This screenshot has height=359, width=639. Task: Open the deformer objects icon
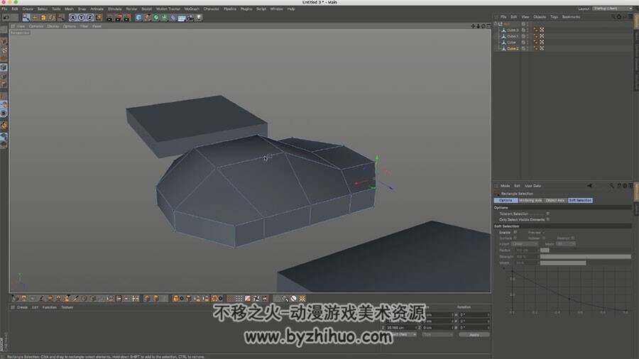(173, 18)
